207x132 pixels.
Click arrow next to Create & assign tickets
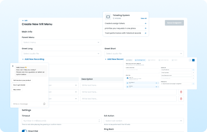coord(145,23)
